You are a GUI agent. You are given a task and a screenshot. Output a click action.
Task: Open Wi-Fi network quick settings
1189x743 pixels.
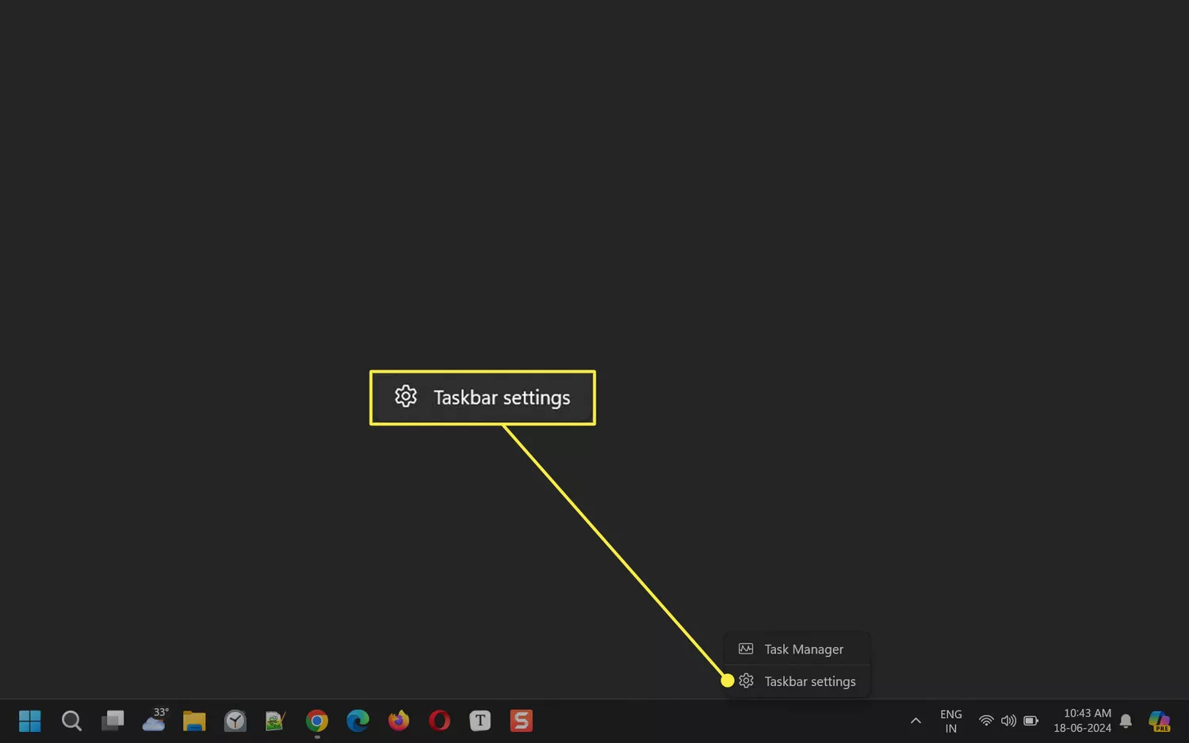click(x=986, y=721)
